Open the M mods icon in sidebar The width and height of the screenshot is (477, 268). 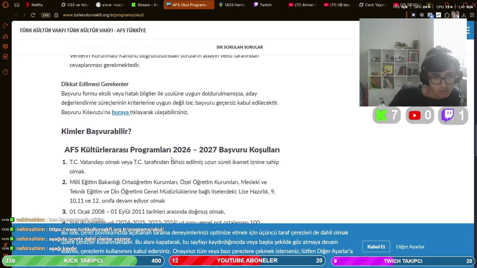[5, 57]
